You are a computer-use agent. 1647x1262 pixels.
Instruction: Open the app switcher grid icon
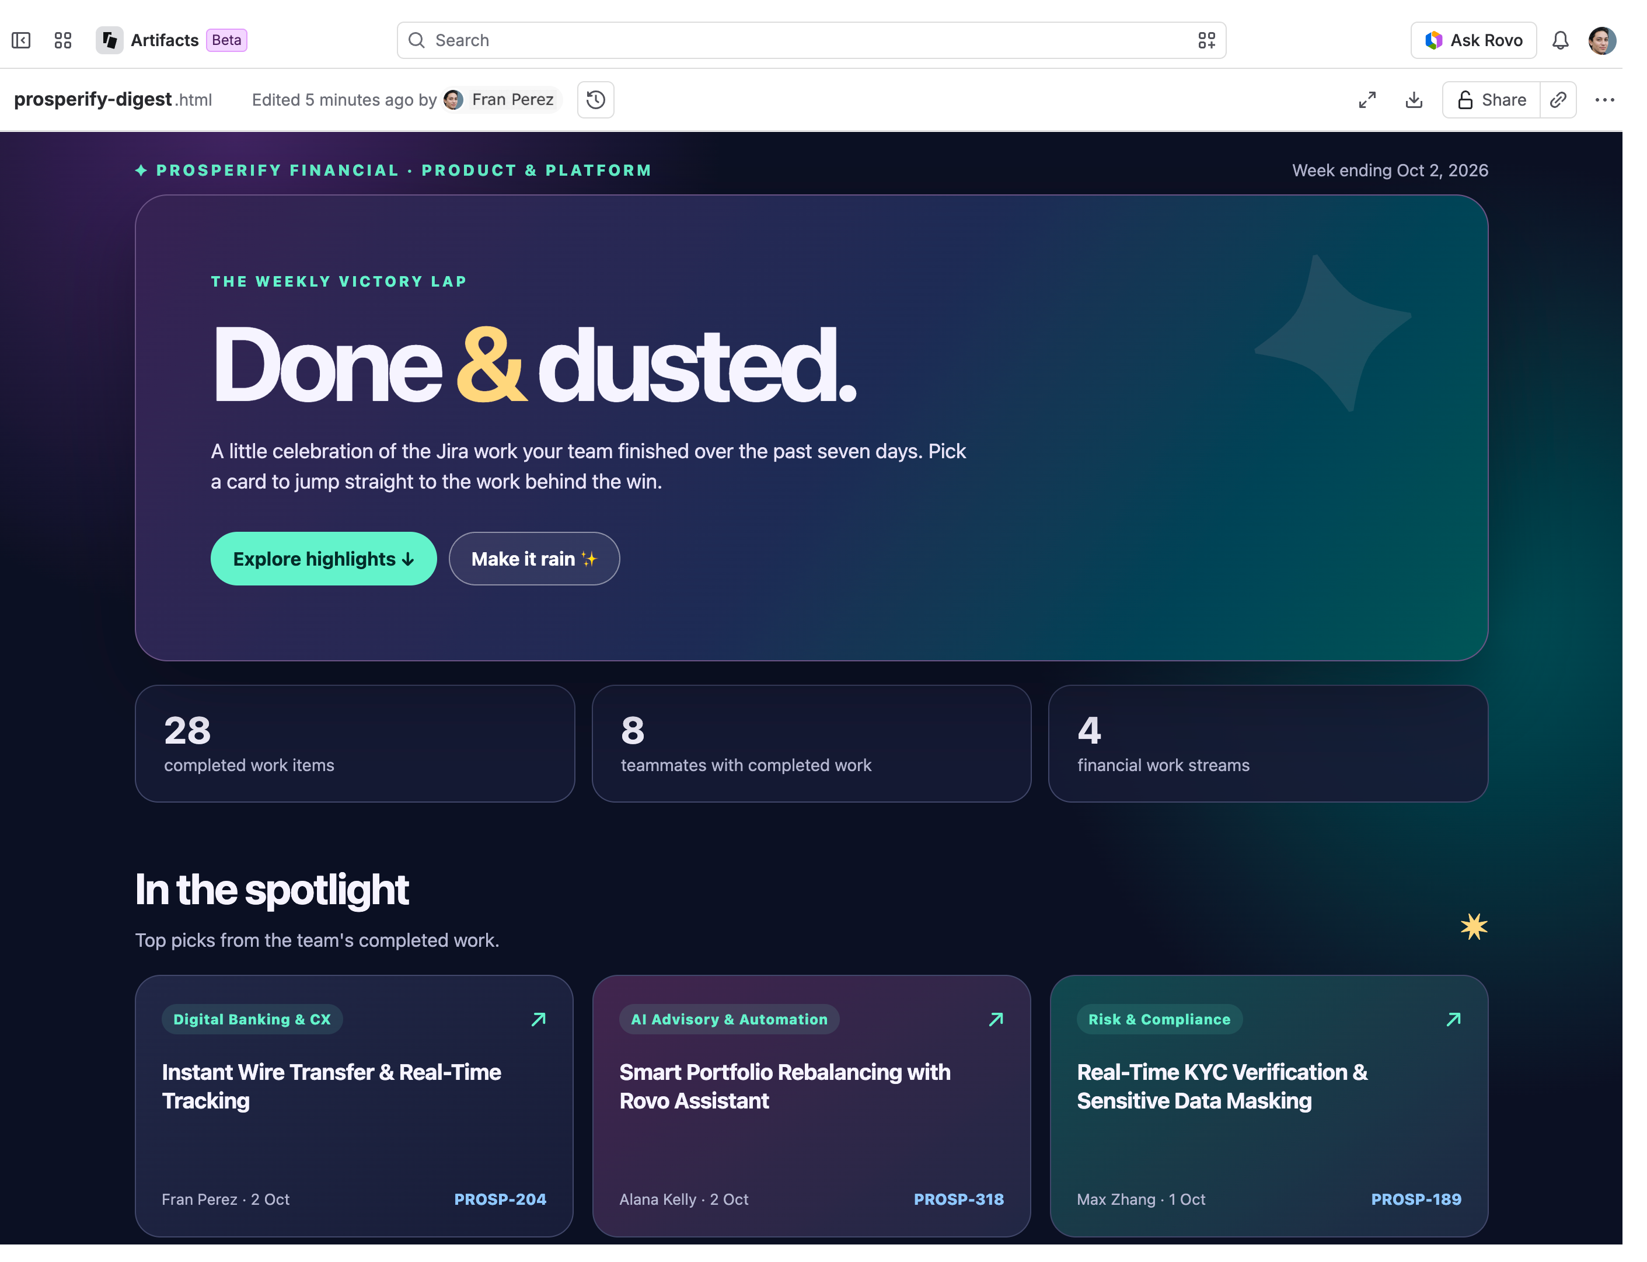point(63,40)
